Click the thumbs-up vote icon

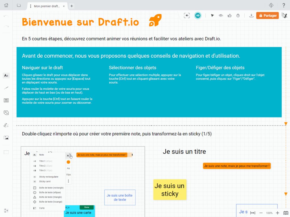229,16
